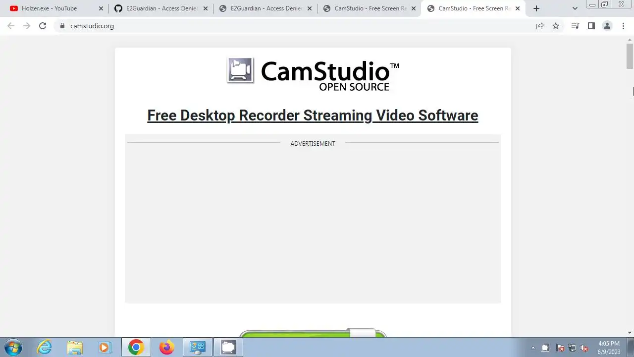
Task: Open the clock showing 4:05 PM
Action: [x=609, y=348]
